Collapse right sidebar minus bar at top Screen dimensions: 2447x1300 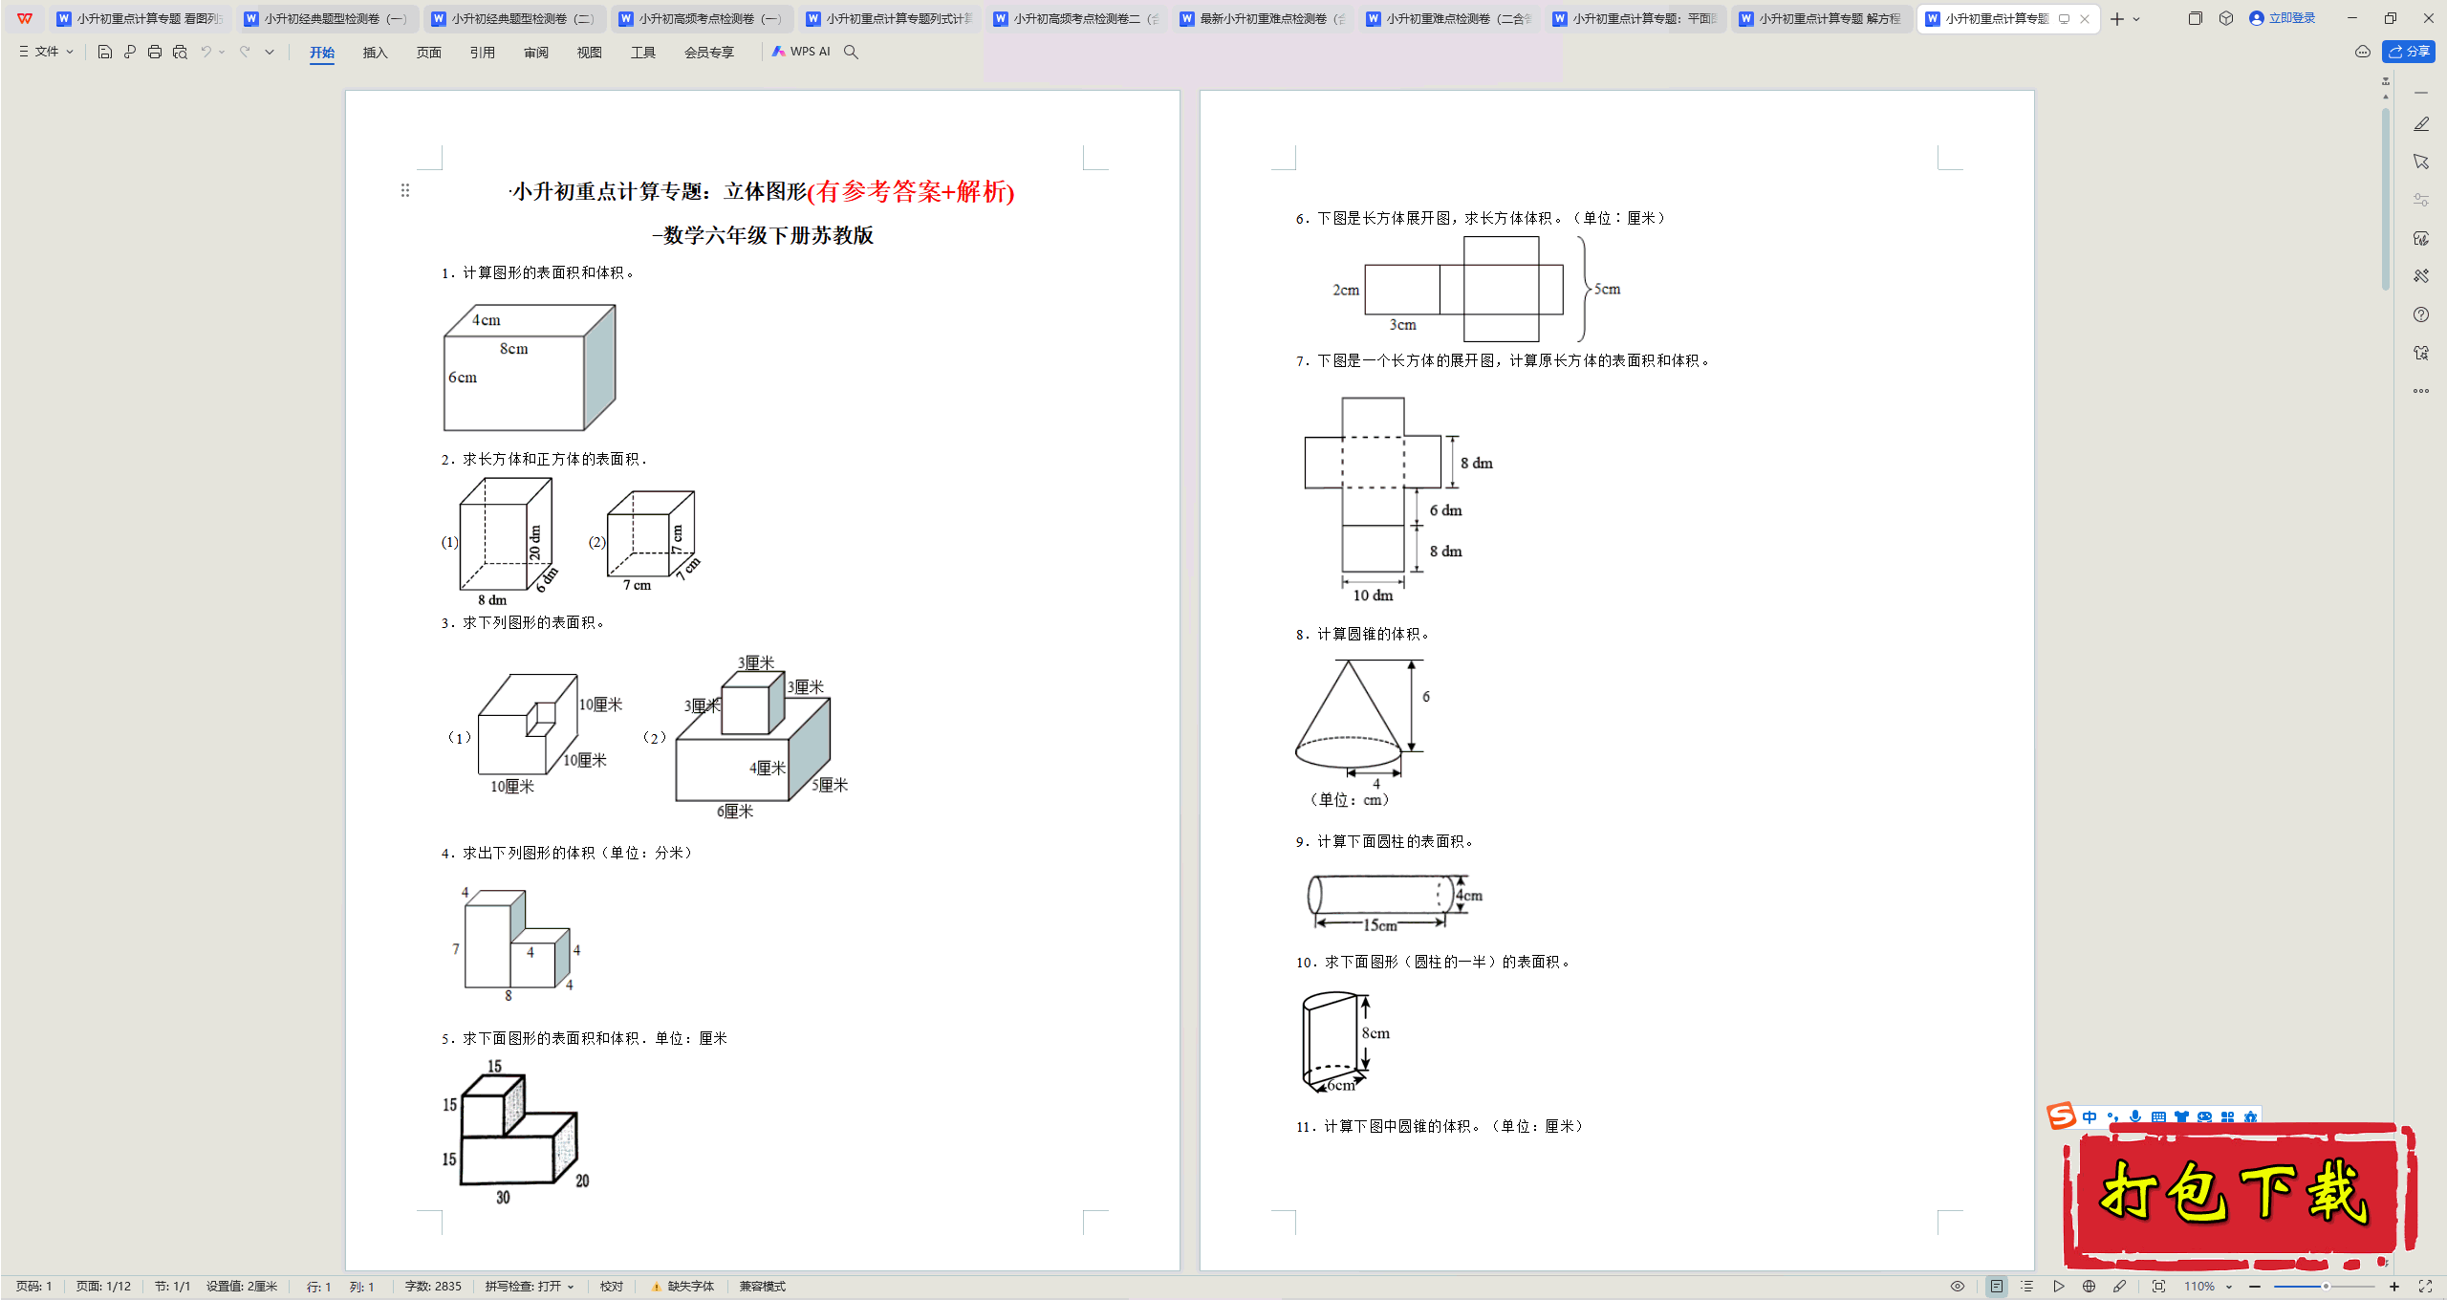(2421, 93)
